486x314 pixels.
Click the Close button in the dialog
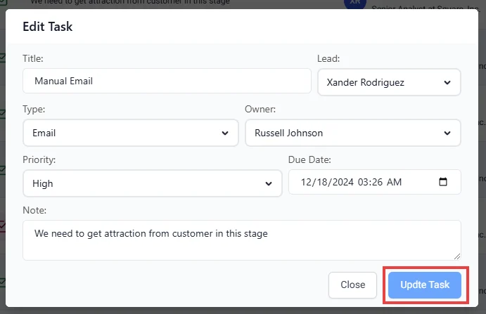(353, 285)
